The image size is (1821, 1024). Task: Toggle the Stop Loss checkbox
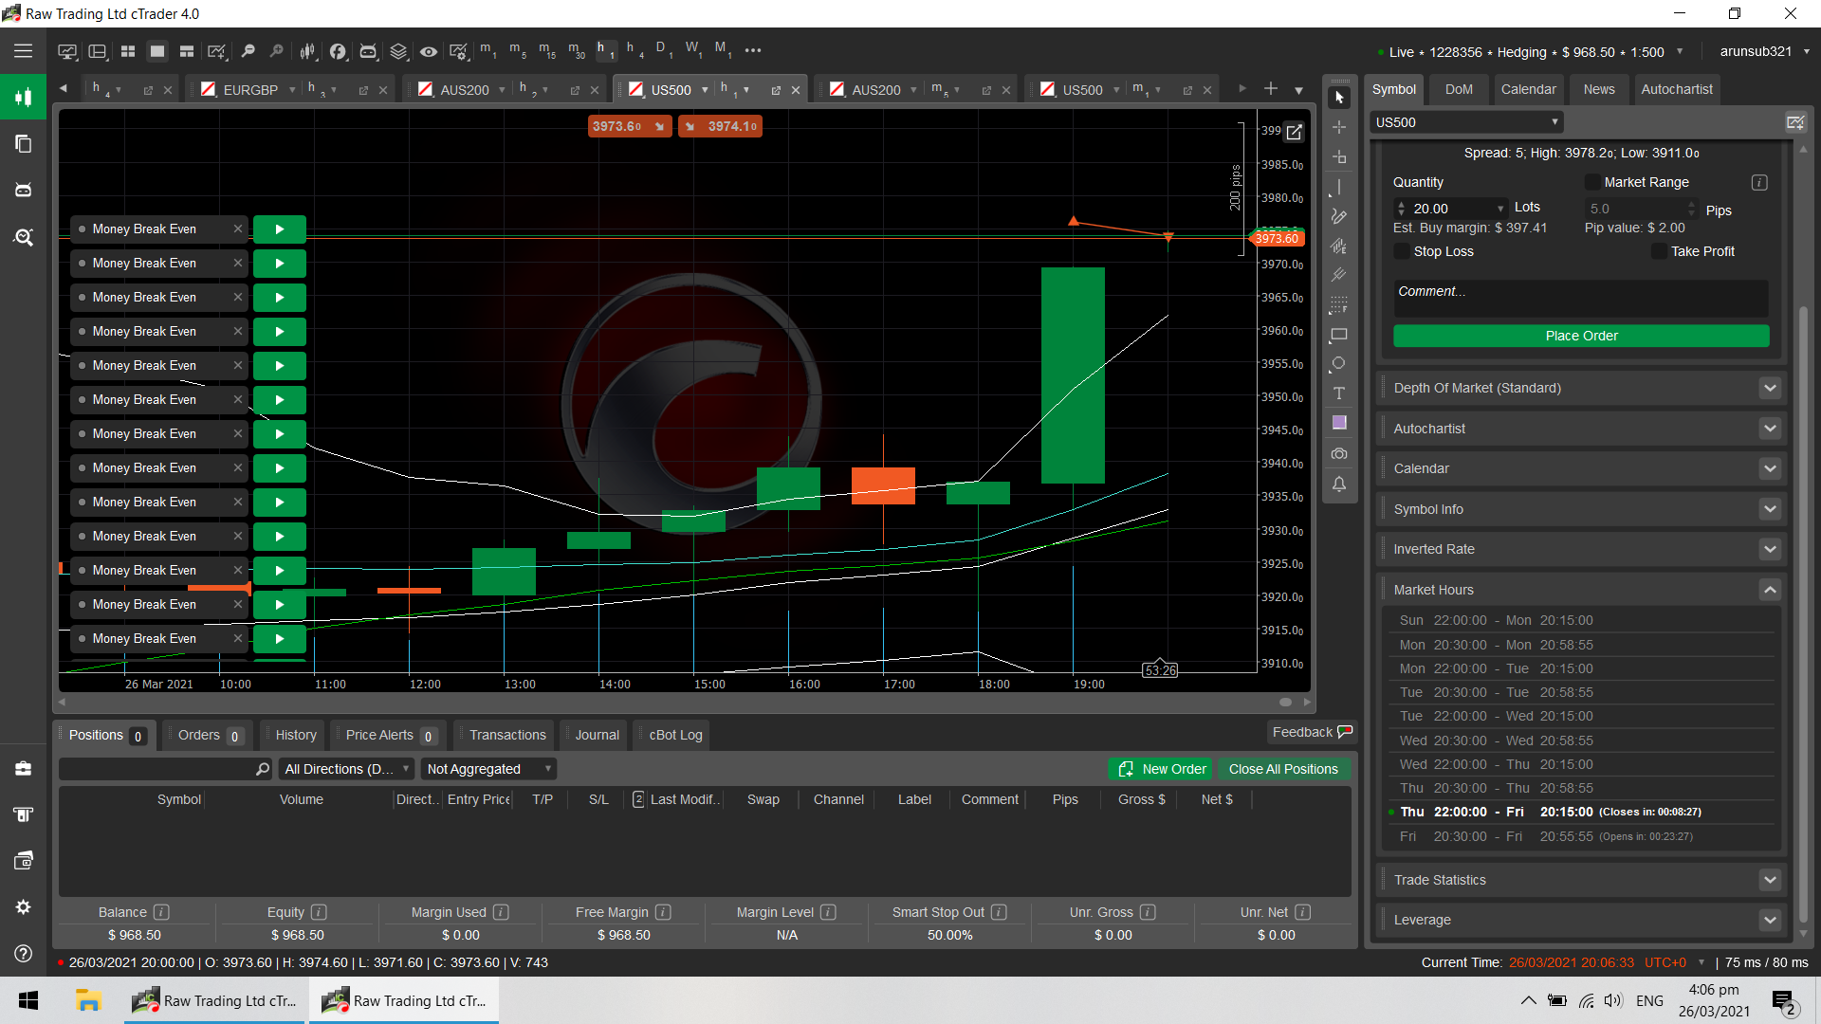tap(1402, 251)
